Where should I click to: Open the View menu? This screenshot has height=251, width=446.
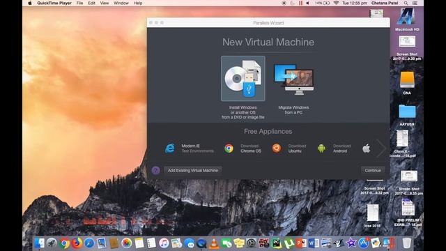click(105, 3)
